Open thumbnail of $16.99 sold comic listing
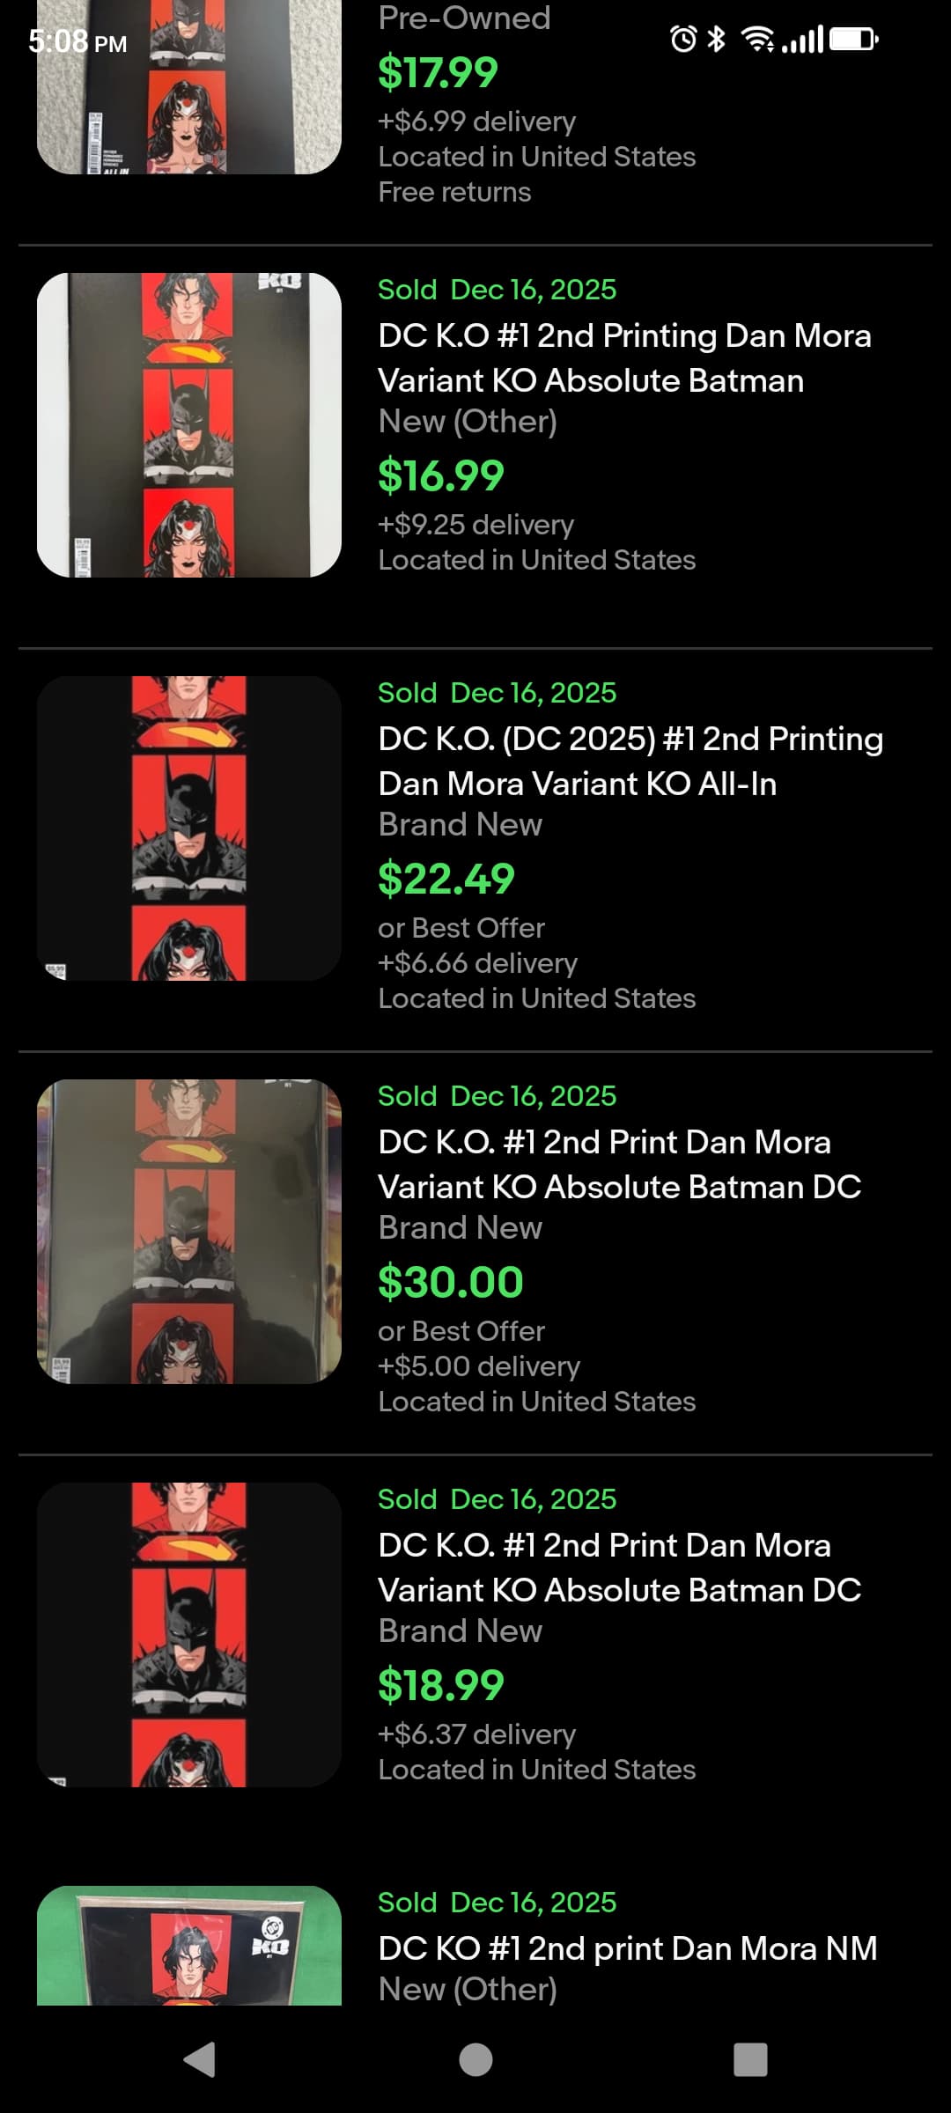 [x=189, y=425]
